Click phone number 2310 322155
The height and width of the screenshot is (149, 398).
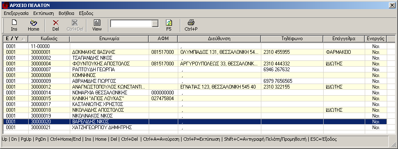click(x=277, y=87)
